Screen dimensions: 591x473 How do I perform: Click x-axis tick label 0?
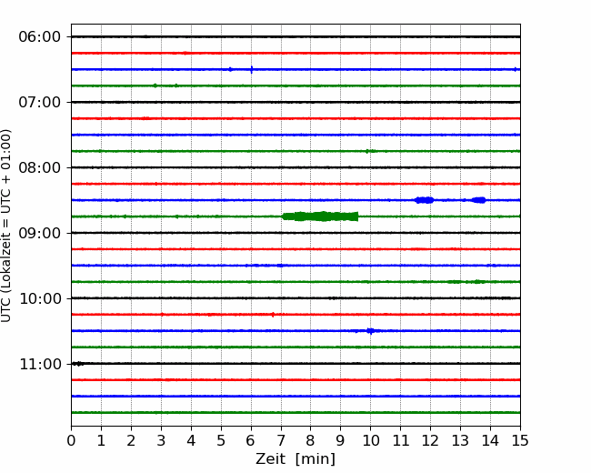pyautogui.click(x=71, y=440)
